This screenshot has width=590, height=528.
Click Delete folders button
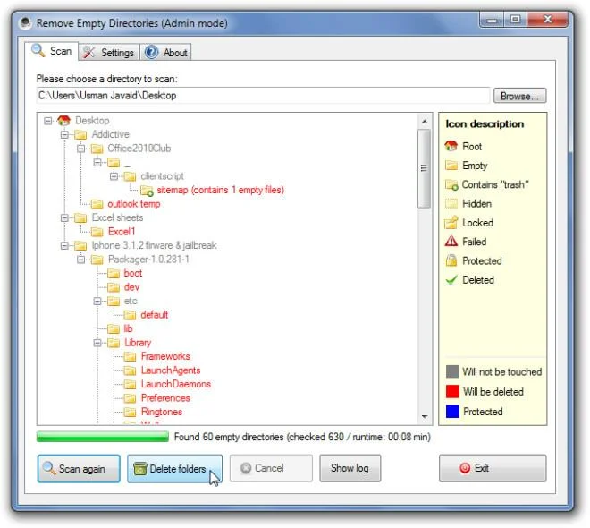(x=174, y=469)
